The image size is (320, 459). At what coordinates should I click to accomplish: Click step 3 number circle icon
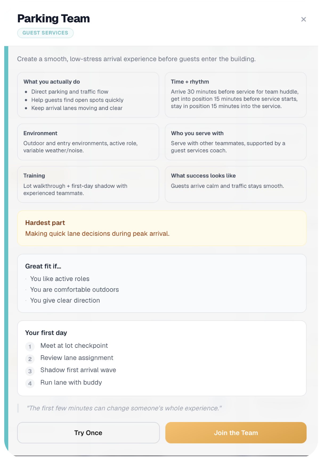(30, 371)
